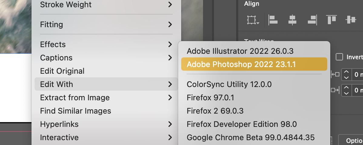Screen dimensions: 363x145
Task: Click Align Left Edges icon
Action: pyautogui.click(x=273, y=20)
